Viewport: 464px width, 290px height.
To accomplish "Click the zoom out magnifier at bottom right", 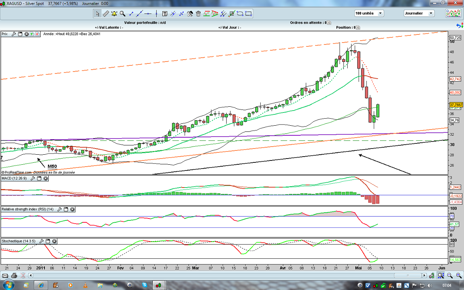I will tap(449, 275).
